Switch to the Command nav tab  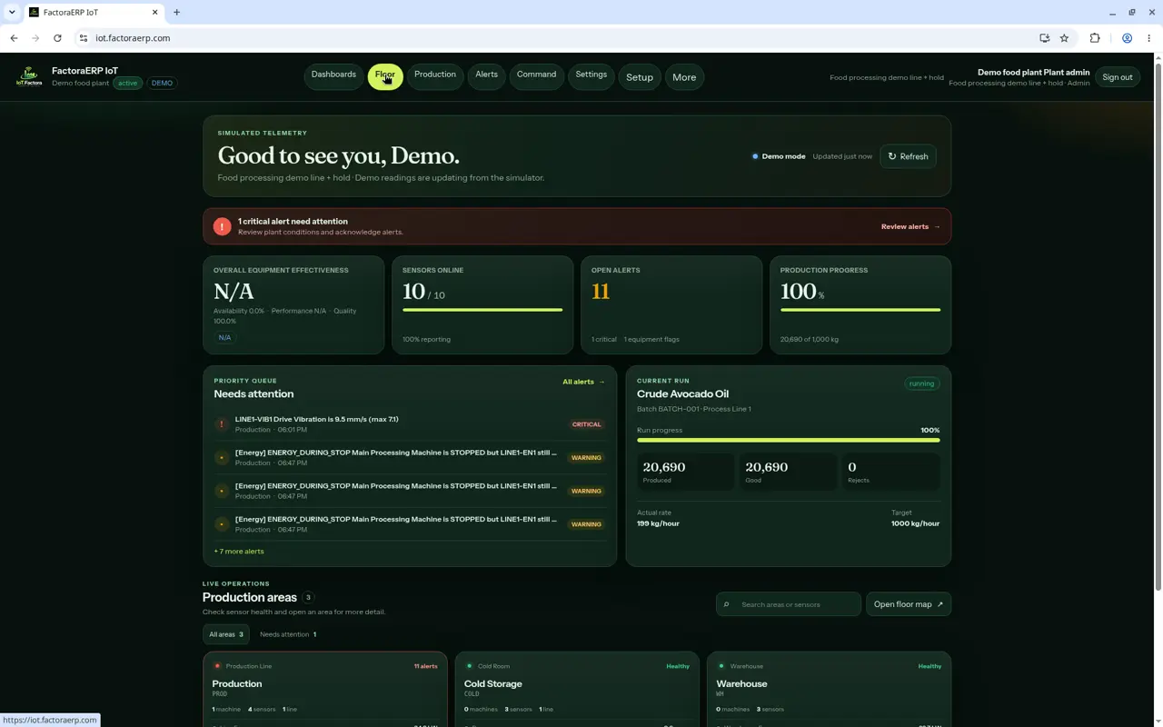tap(536, 75)
